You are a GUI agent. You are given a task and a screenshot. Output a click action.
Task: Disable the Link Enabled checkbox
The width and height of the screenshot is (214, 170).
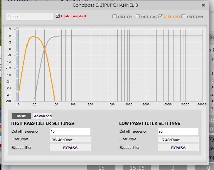(58, 16)
